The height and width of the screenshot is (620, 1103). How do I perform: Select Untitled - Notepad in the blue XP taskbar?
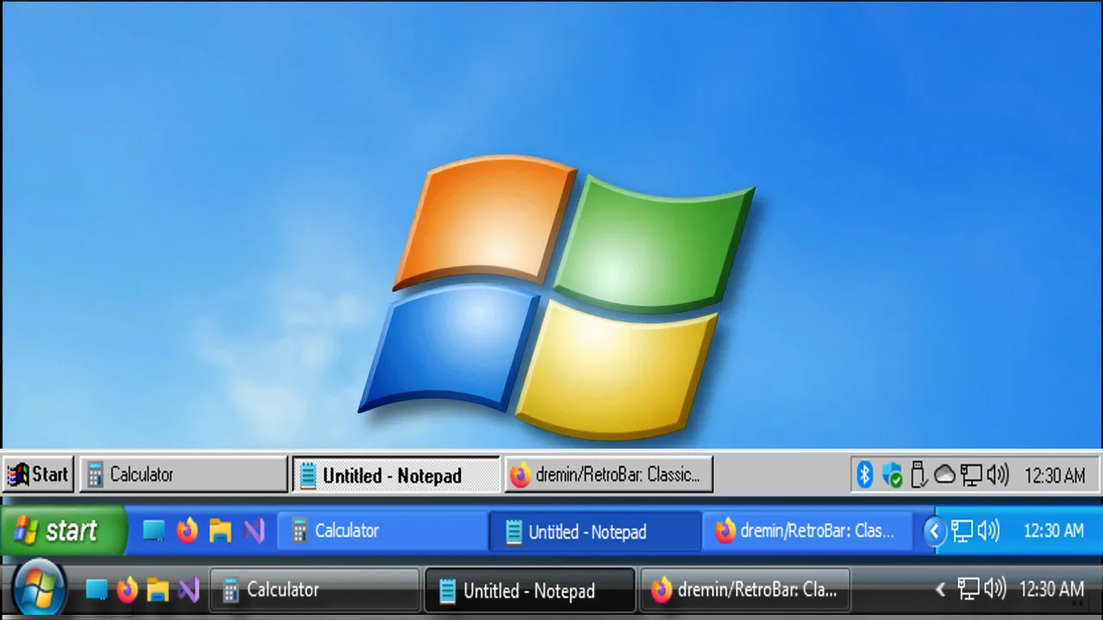click(595, 531)
